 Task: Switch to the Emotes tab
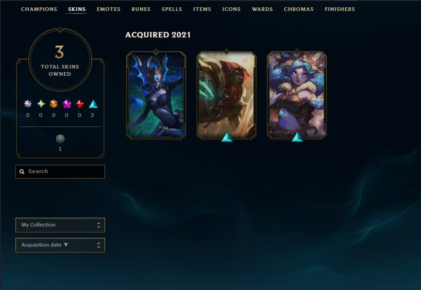[109, 9]
